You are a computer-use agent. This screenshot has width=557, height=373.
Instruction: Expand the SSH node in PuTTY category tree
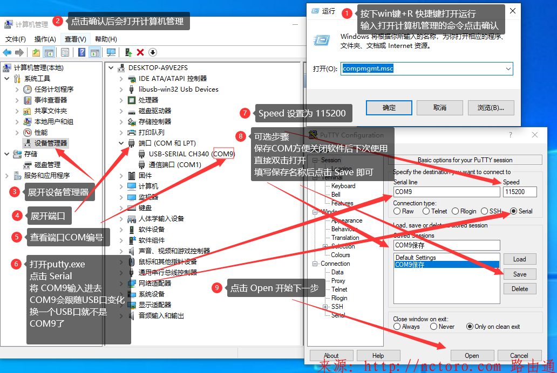[x=325, y=307]
